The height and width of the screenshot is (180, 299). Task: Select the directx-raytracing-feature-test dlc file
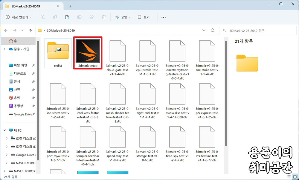coord(177,60)
